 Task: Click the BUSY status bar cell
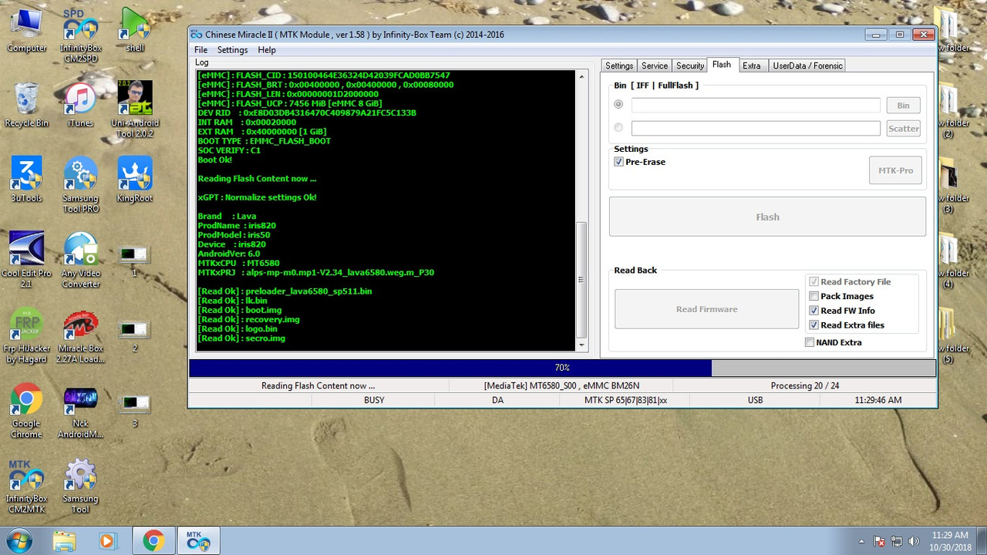(374, 400)
